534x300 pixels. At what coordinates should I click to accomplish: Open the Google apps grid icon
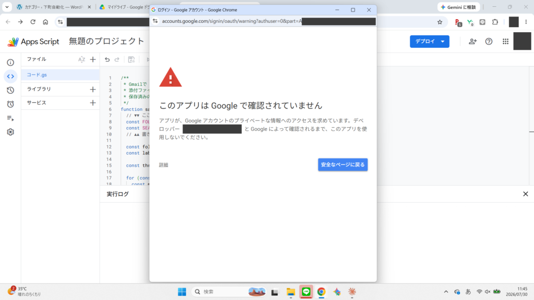click(505, 42)
